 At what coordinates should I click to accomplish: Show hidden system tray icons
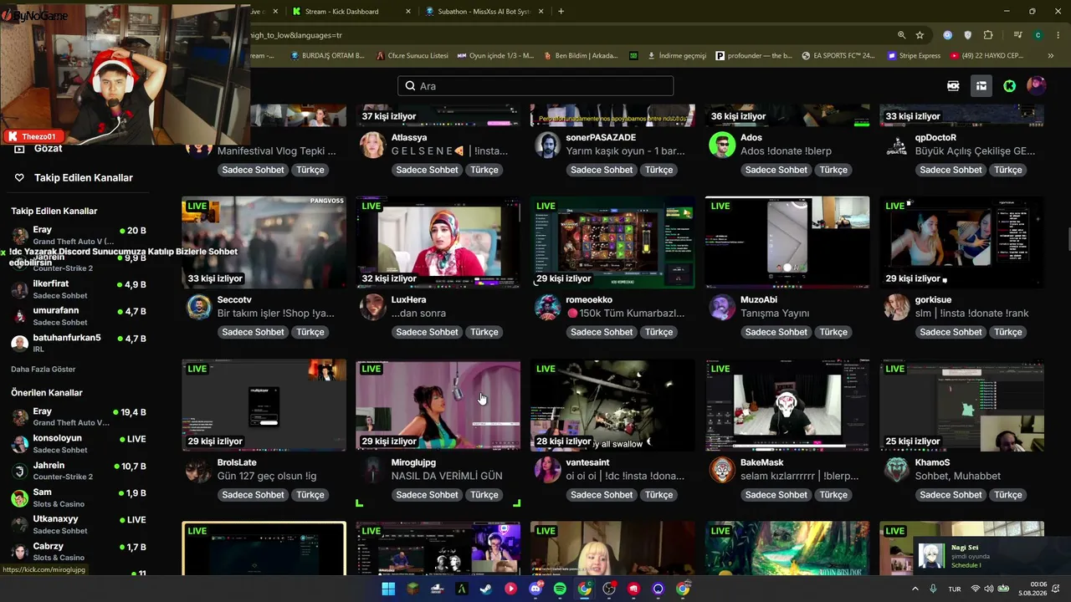click(x=915, y=589)
